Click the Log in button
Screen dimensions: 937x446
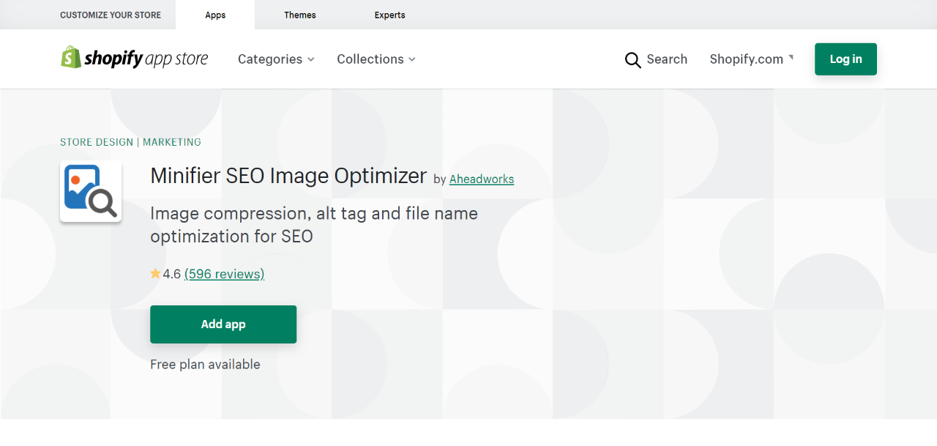(845, 59)
